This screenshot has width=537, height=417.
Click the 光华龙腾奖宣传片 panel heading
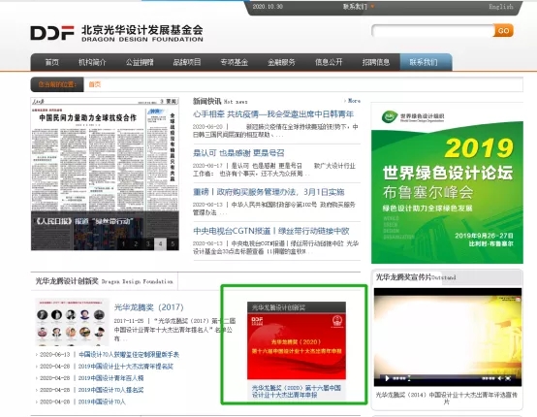[416, 277]
